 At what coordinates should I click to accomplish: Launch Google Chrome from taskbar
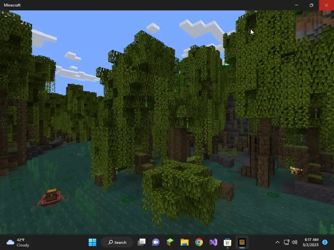pyautogui.click(x=199, y=242)
